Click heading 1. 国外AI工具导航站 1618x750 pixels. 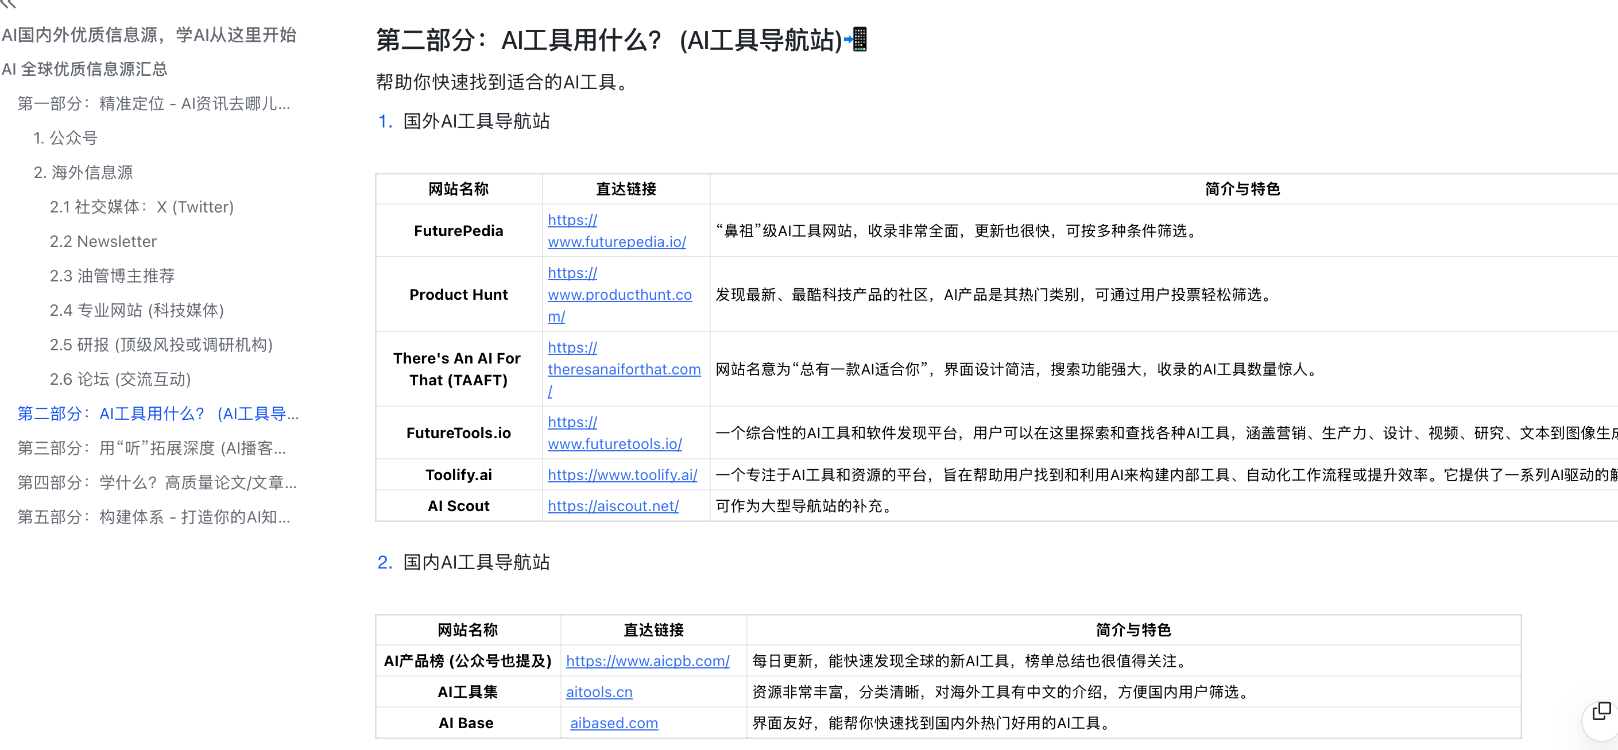475,121
